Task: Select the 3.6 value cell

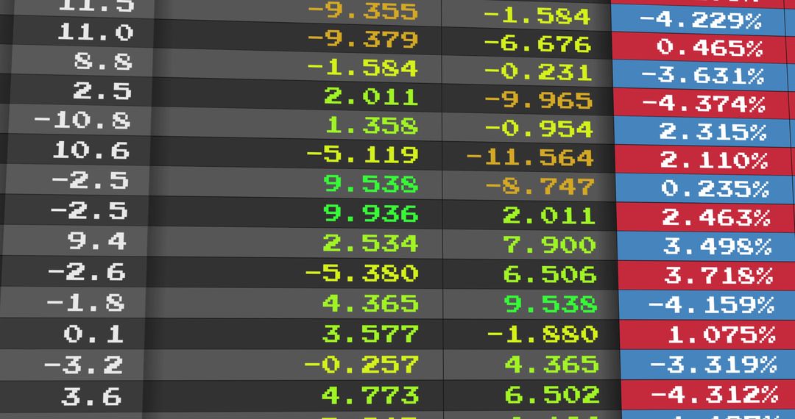Action: point(92,396)
